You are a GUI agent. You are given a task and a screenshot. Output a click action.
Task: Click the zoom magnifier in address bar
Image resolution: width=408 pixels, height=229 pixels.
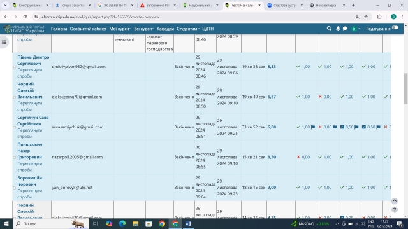pyautogui.click(x=357, y=17)
